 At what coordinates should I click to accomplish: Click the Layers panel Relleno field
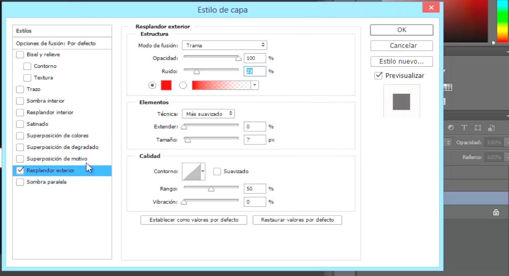click(x=494, y=157)
